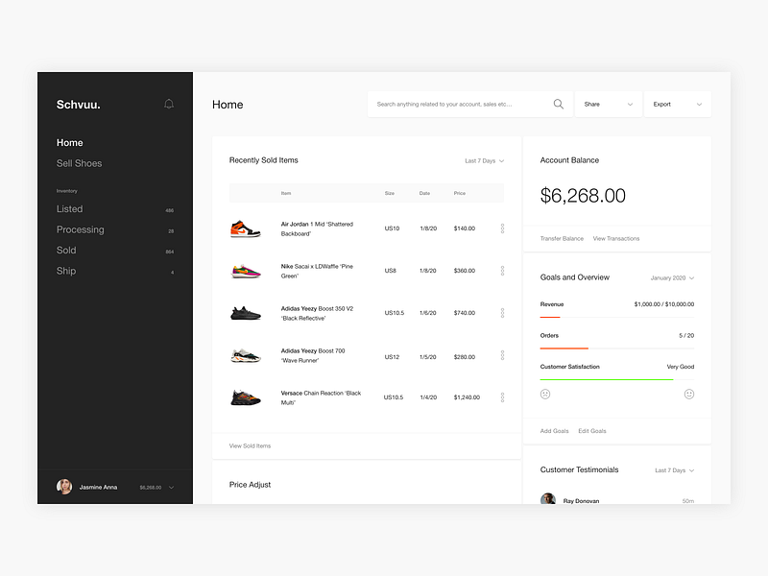Screen dimensions: 768x576
Task: Click Jasmine Anna's profile avatar
Action: pos(64,487)
